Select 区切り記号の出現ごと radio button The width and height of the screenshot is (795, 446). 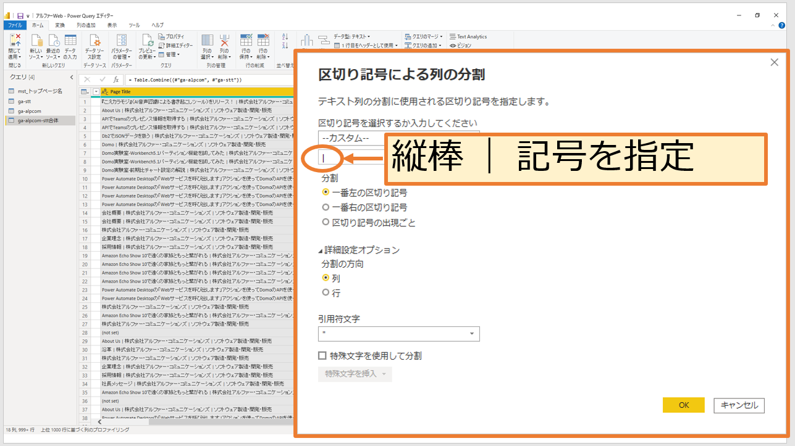(326, 222)
